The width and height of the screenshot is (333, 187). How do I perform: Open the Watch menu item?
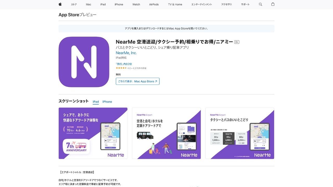136,4
